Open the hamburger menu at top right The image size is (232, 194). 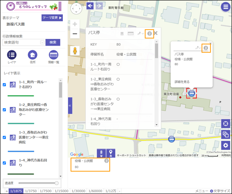(x=226, y=7)
